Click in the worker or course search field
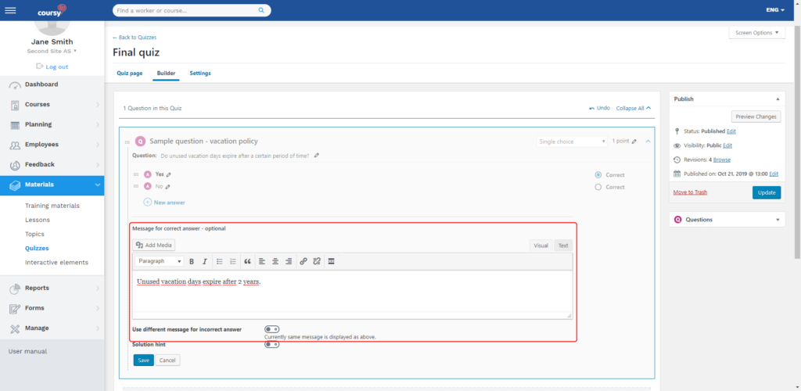 click(186, 11)
